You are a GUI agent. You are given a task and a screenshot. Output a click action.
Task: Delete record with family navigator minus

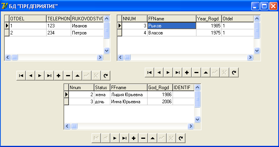point(143,138)
